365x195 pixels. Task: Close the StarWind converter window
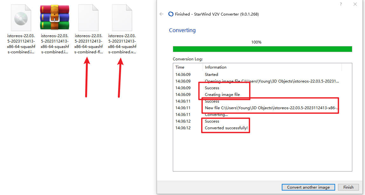pos(355,4)
